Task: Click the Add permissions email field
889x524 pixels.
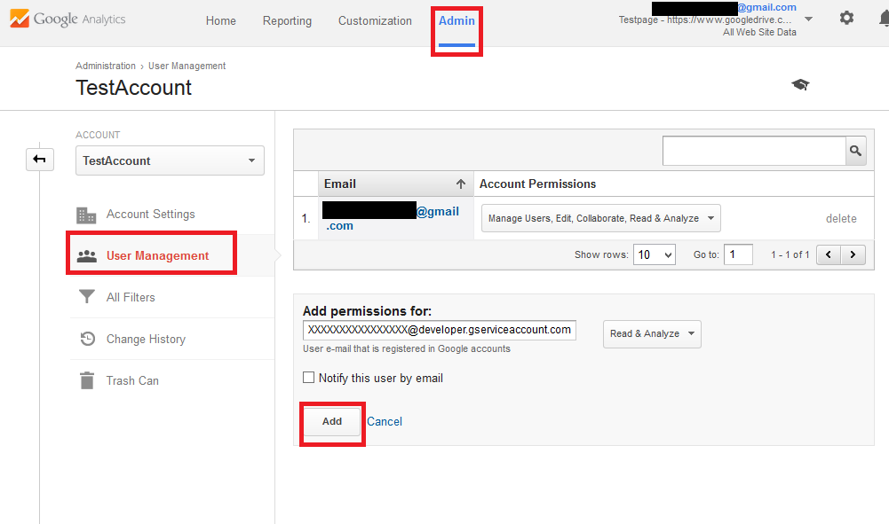Action: click(439, 330)
